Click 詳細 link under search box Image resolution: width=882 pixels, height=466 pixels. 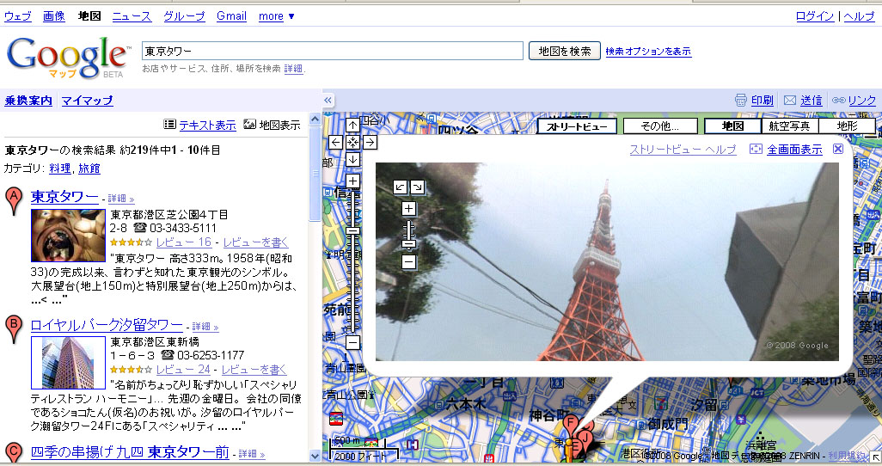click(x=293, y=69)
